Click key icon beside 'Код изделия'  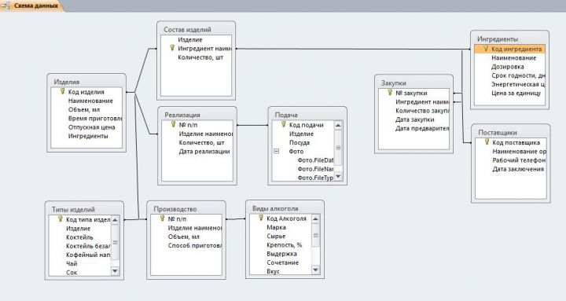click(62, 92)
